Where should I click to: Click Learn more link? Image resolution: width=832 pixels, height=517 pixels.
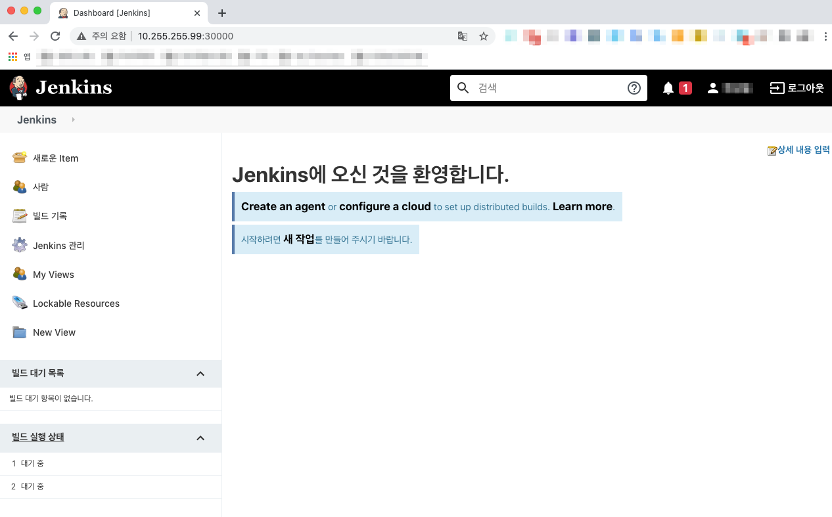click(x=582, y=206)
